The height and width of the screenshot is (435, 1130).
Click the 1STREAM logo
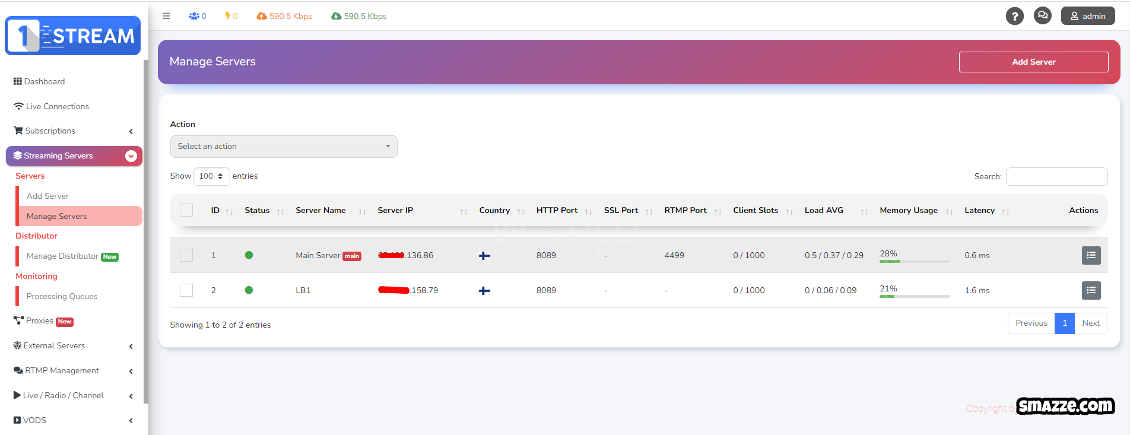(73, 36)
